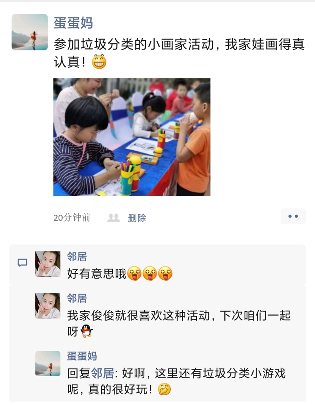Delete the post via 删除 link
315x405 pixels.
pyautogui.click(x=137, y=218)
